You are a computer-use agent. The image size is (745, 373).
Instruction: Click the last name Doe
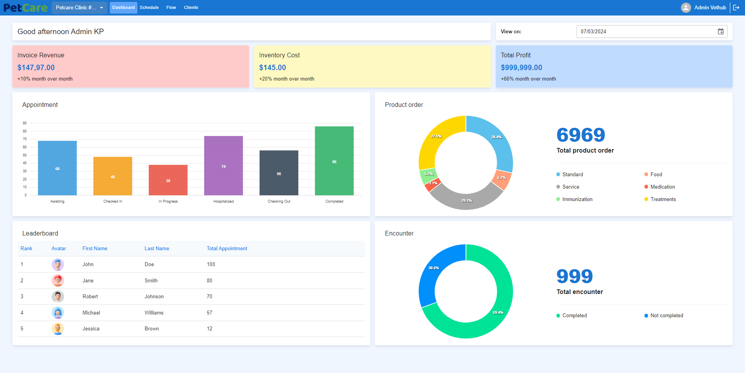tap(149, 265)
